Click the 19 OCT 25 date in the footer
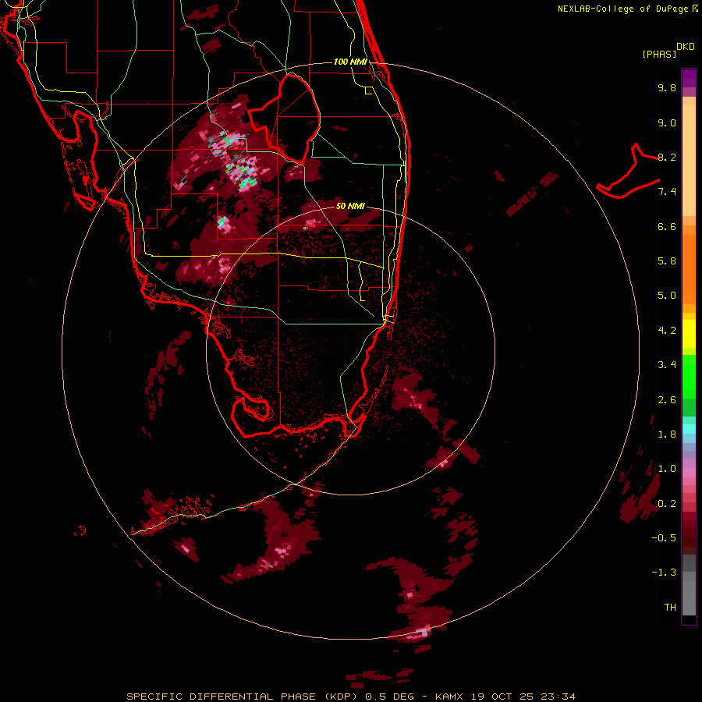 click(x=501, y=697)
